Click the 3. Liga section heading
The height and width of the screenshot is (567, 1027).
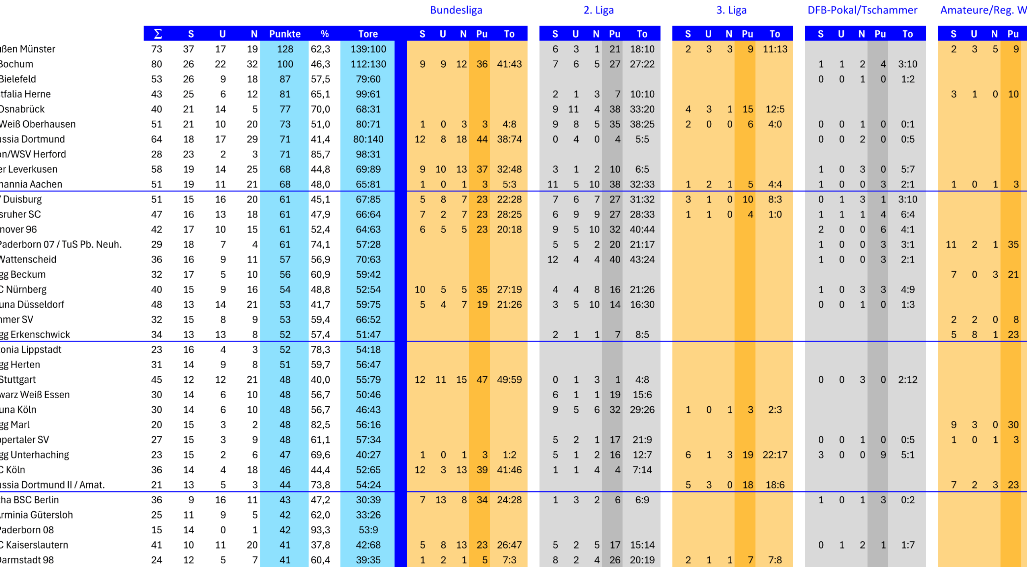coord(731,10)
